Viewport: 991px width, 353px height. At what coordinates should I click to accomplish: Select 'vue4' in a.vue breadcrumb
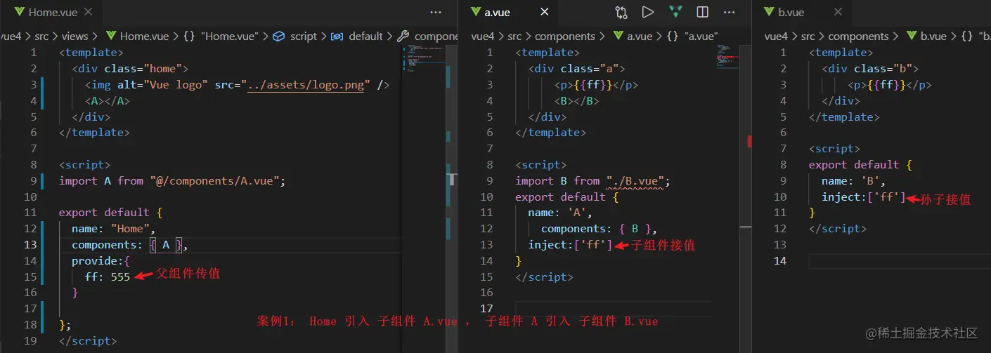click(x=482, y=36)
